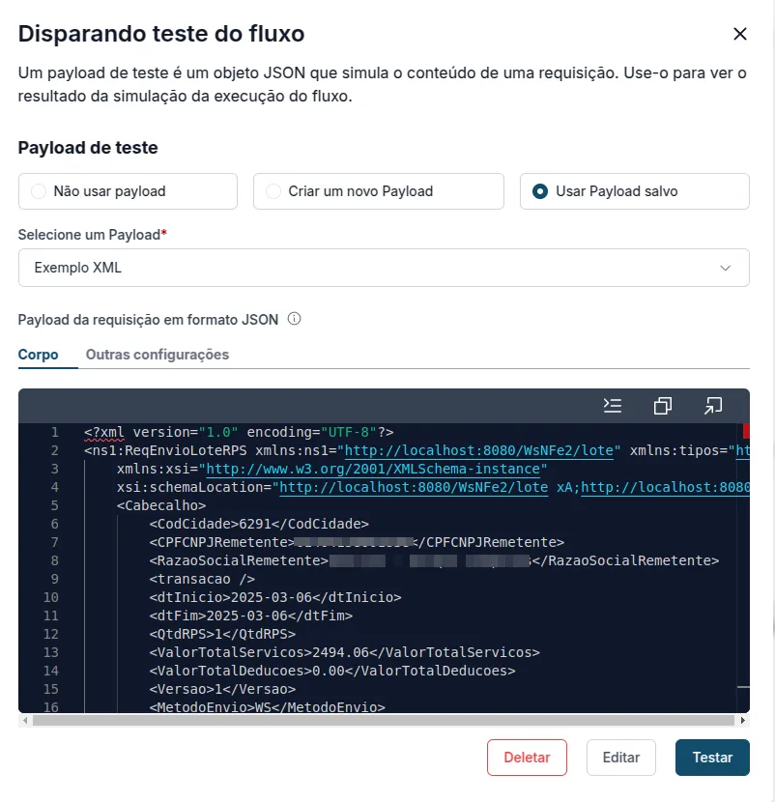The width and height of the screenshot is (775, 802).
Task: Select Usar Payload salvo radio option
Action: [634, 191]
